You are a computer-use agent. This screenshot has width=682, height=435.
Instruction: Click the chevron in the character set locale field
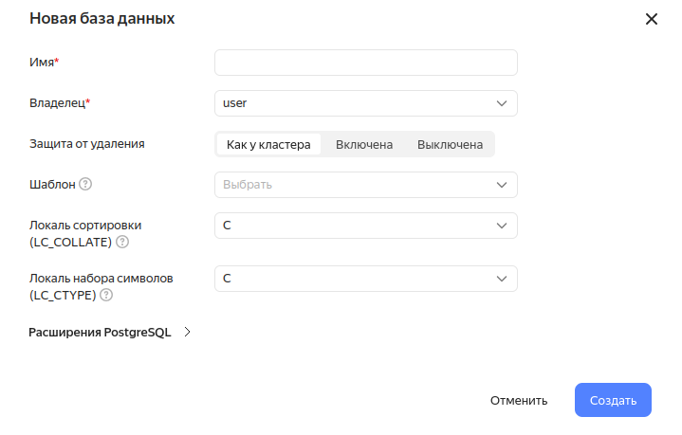pyautogui.click(x=502, y=279)
